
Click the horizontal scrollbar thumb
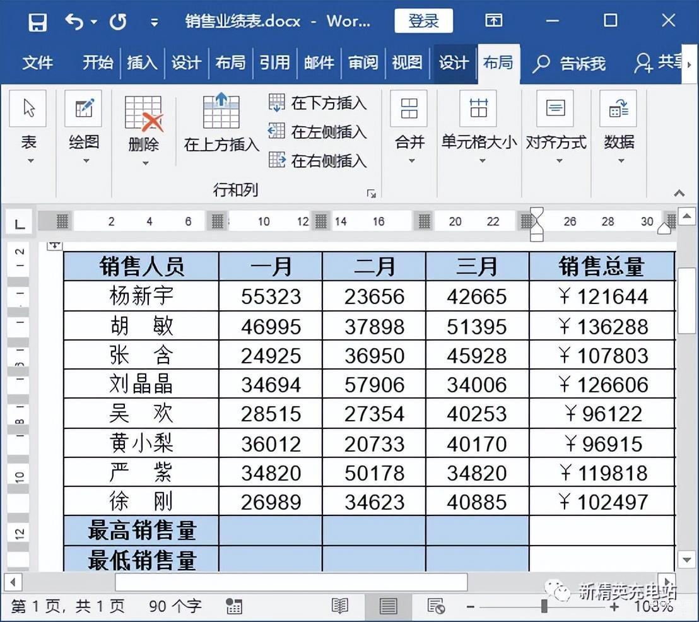click(x=291, y=582)
